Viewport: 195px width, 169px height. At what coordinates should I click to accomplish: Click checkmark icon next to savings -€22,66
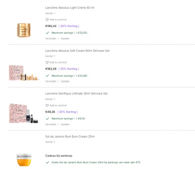47,76
